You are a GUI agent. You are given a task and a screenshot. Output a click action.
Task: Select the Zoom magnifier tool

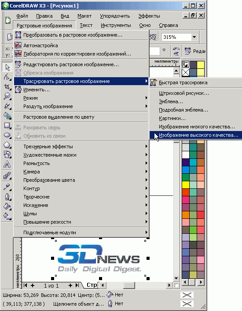7,96
